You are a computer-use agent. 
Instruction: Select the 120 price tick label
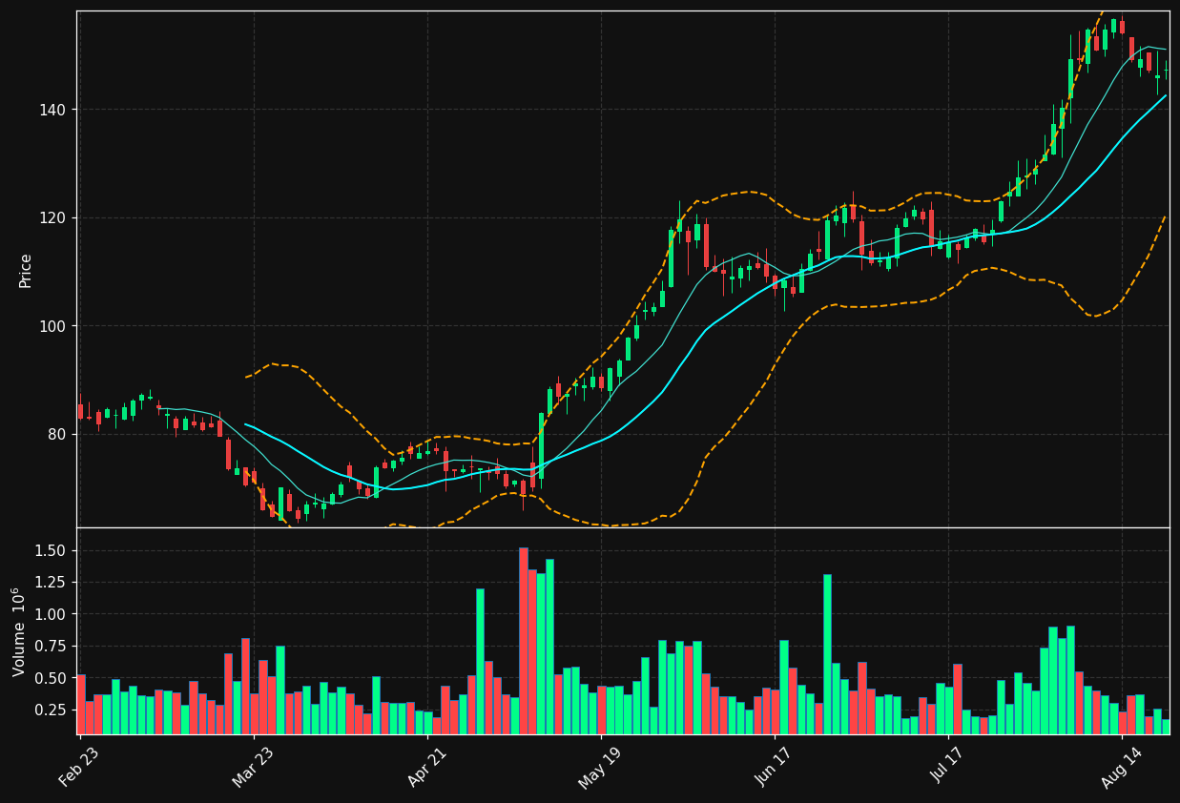[x=54, y=217]
